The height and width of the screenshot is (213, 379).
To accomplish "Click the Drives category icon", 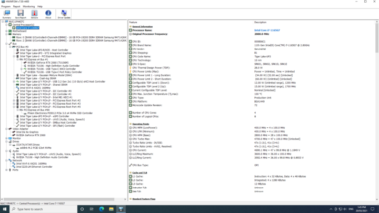I will tap(10, 141).
